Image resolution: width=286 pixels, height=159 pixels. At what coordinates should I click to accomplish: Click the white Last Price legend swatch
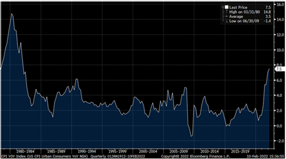coord(226,7)
